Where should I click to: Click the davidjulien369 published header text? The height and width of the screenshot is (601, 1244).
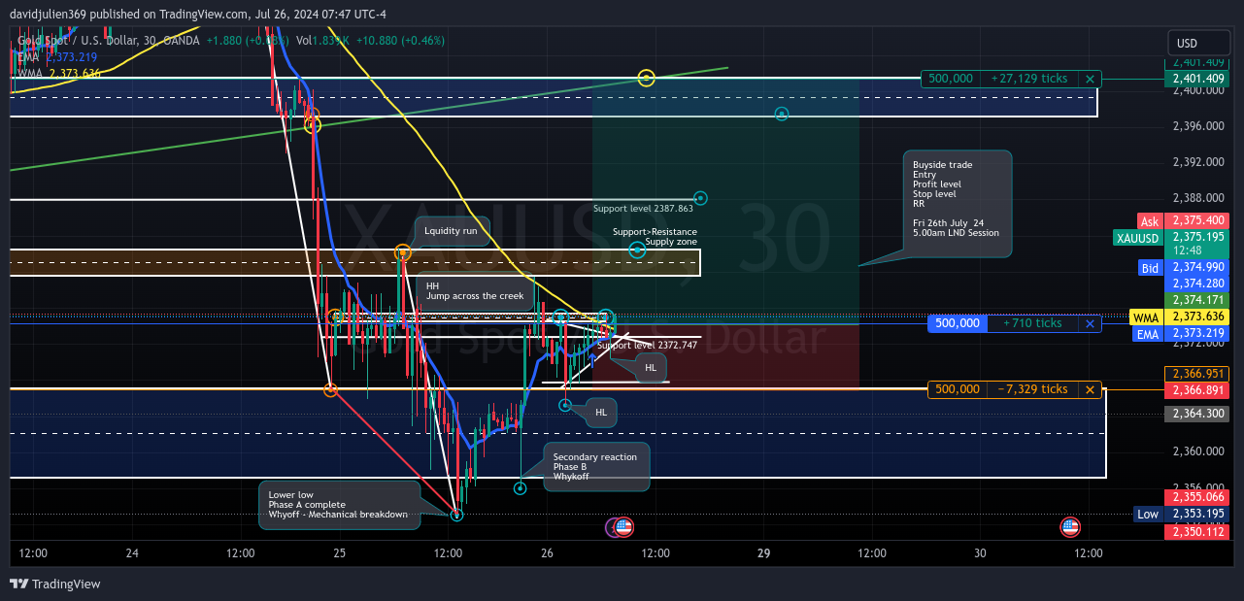pyautogui.click(x=199, y=14)
